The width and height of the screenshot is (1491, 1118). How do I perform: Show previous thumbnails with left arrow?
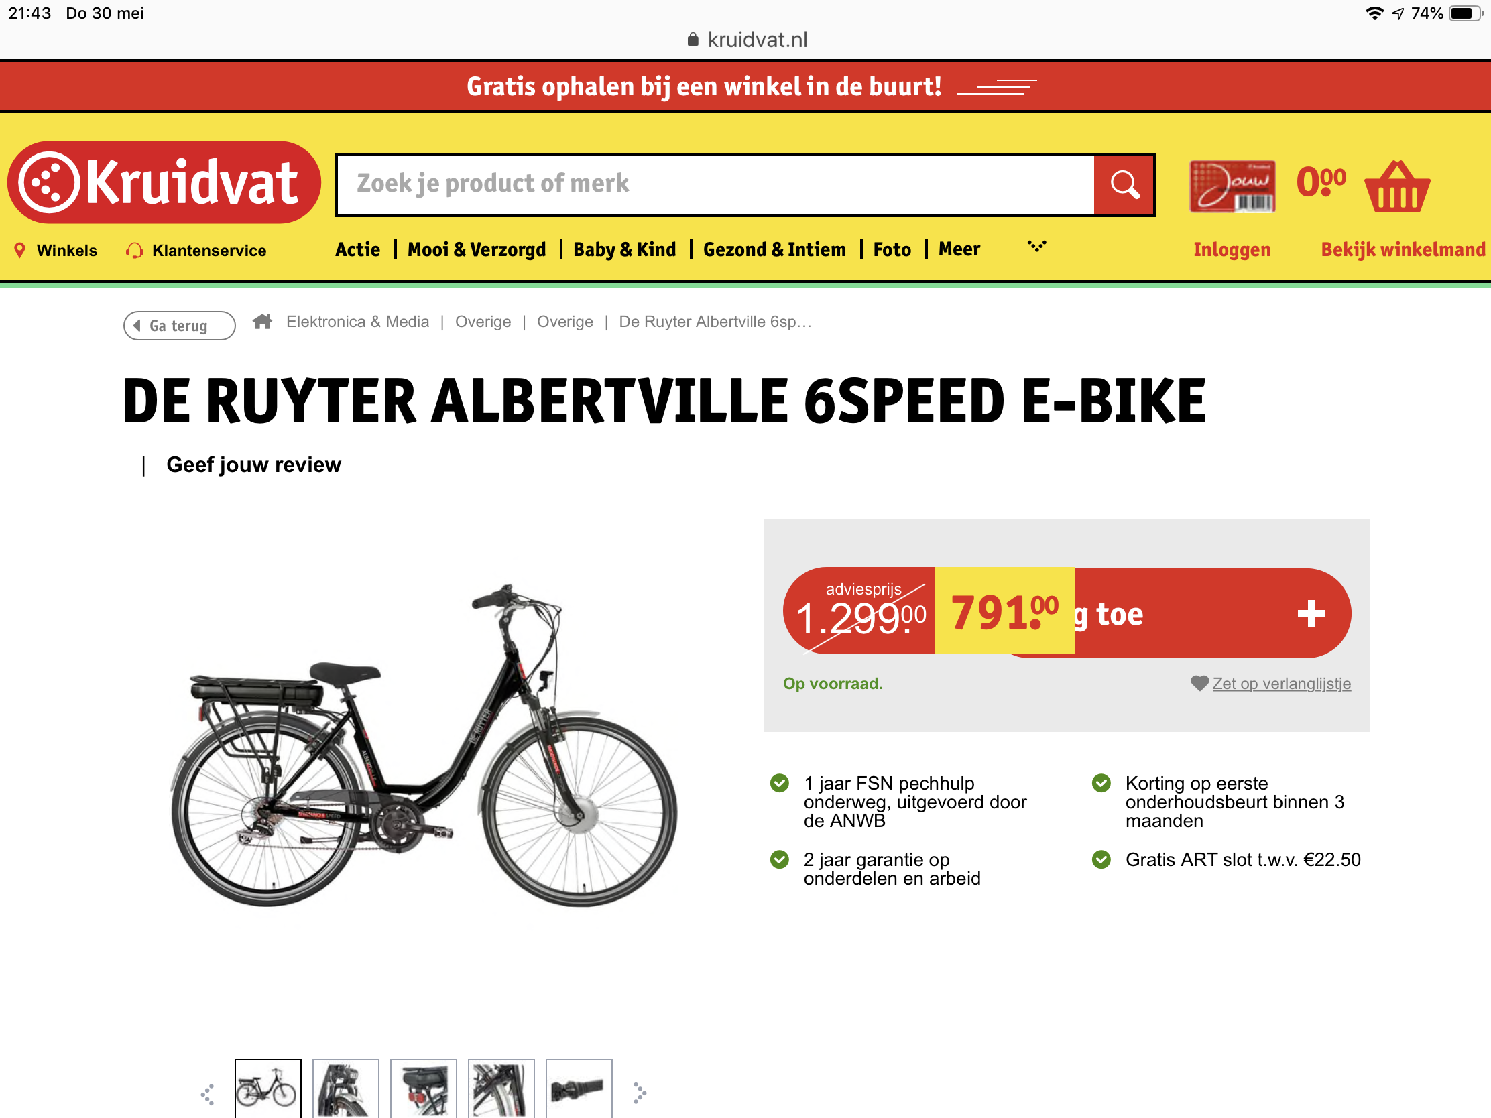click(208, 1095)
